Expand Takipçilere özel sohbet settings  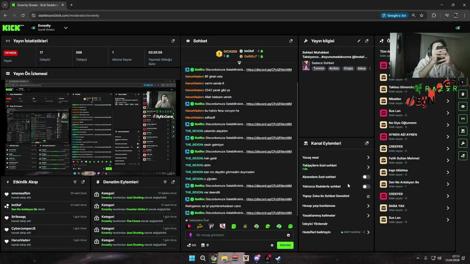pyautogui.click(x=368, y=167)
